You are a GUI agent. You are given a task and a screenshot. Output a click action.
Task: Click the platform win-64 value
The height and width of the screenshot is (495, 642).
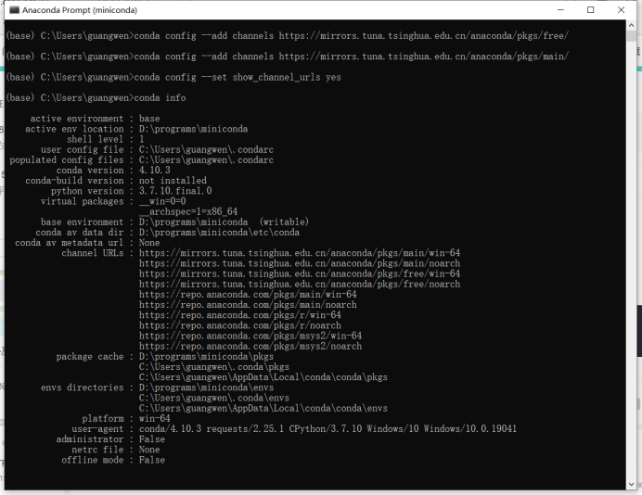pyautogui.click(x=154, y=418)
